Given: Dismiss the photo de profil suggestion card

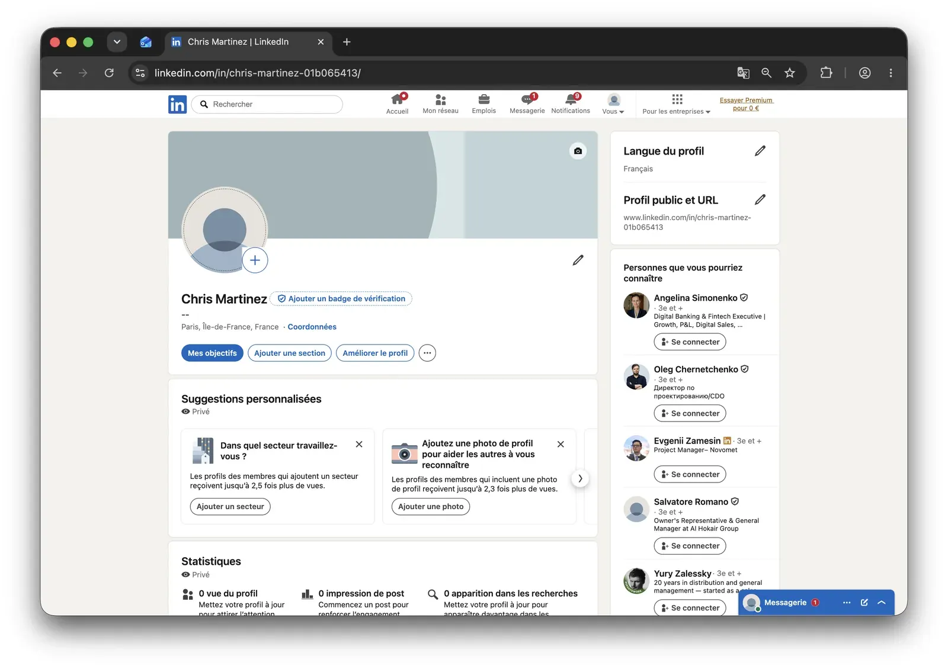Looking at the screenshot, I should (561, 444).
